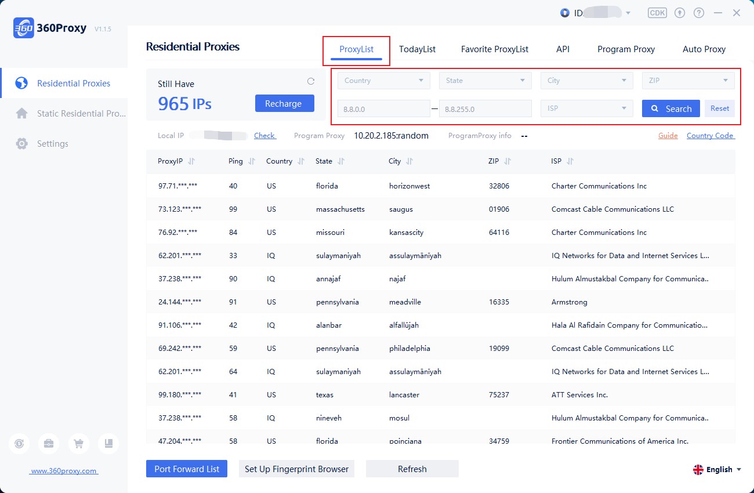This screenshot has height=493, width=754.
Task: Select proxy row 91.106.***.***
Action: pos(441,325)
